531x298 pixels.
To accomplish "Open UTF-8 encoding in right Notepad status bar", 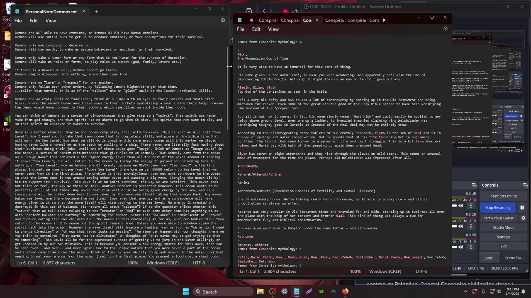I will [x=421, y=272].
